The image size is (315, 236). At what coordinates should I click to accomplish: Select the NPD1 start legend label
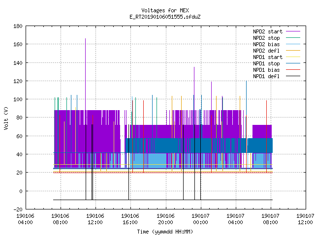(x=268, y=57)
